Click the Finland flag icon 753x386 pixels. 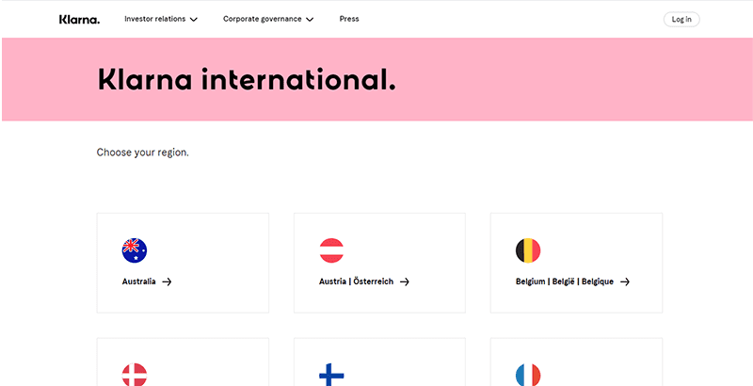tap(331, 375)
